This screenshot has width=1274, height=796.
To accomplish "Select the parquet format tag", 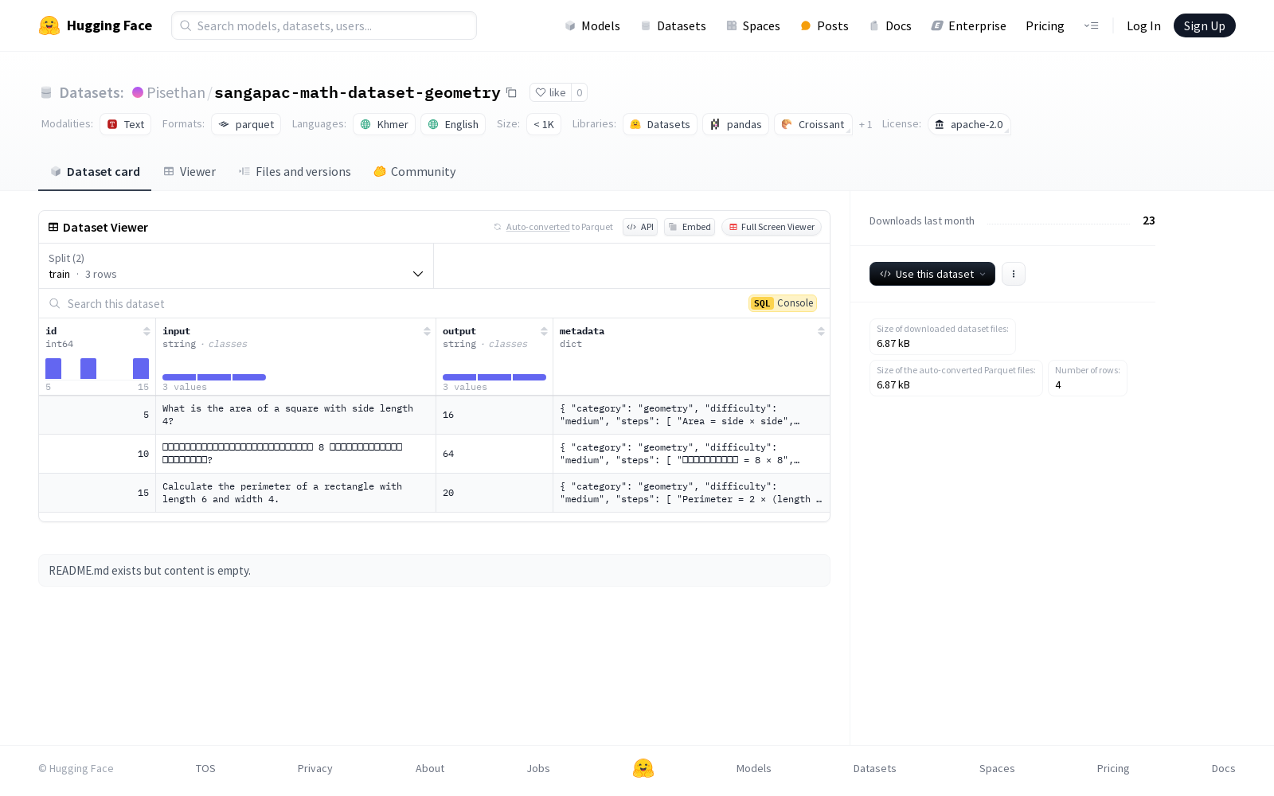I will 246,124.
